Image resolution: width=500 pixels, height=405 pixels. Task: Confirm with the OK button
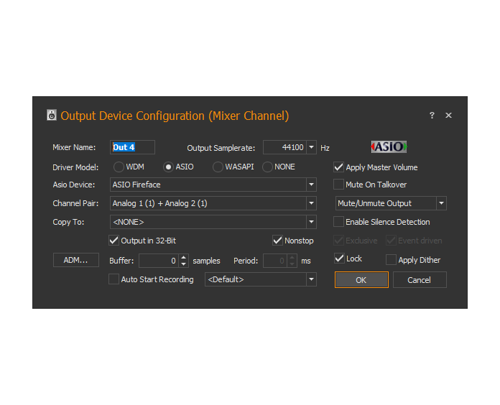[x=361, y=280]
